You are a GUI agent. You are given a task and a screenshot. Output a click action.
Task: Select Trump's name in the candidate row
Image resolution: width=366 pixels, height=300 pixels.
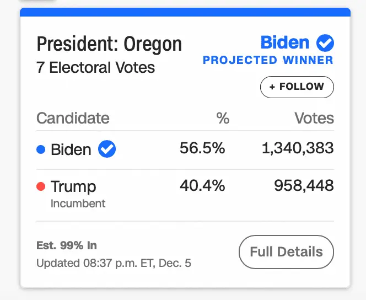click(73, 186)
